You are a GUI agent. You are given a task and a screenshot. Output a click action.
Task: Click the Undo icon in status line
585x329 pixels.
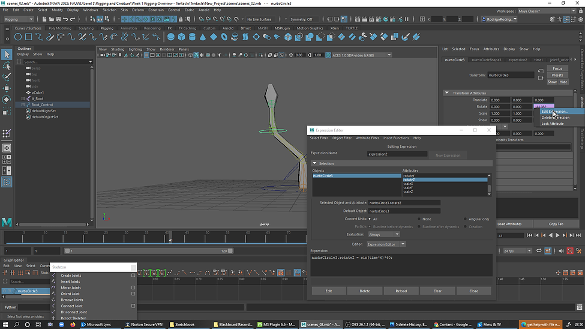(x=65, y=19)
